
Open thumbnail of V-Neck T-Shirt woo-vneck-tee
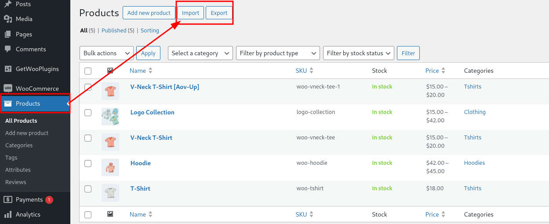(110, 142)
